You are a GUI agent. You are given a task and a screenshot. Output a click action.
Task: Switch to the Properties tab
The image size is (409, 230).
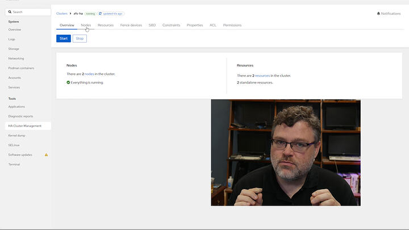195,26
